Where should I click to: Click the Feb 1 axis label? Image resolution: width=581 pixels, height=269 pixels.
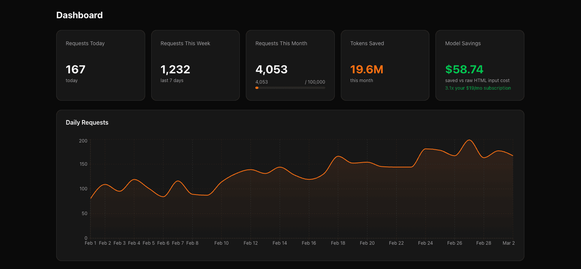click(x=90, y=243)
